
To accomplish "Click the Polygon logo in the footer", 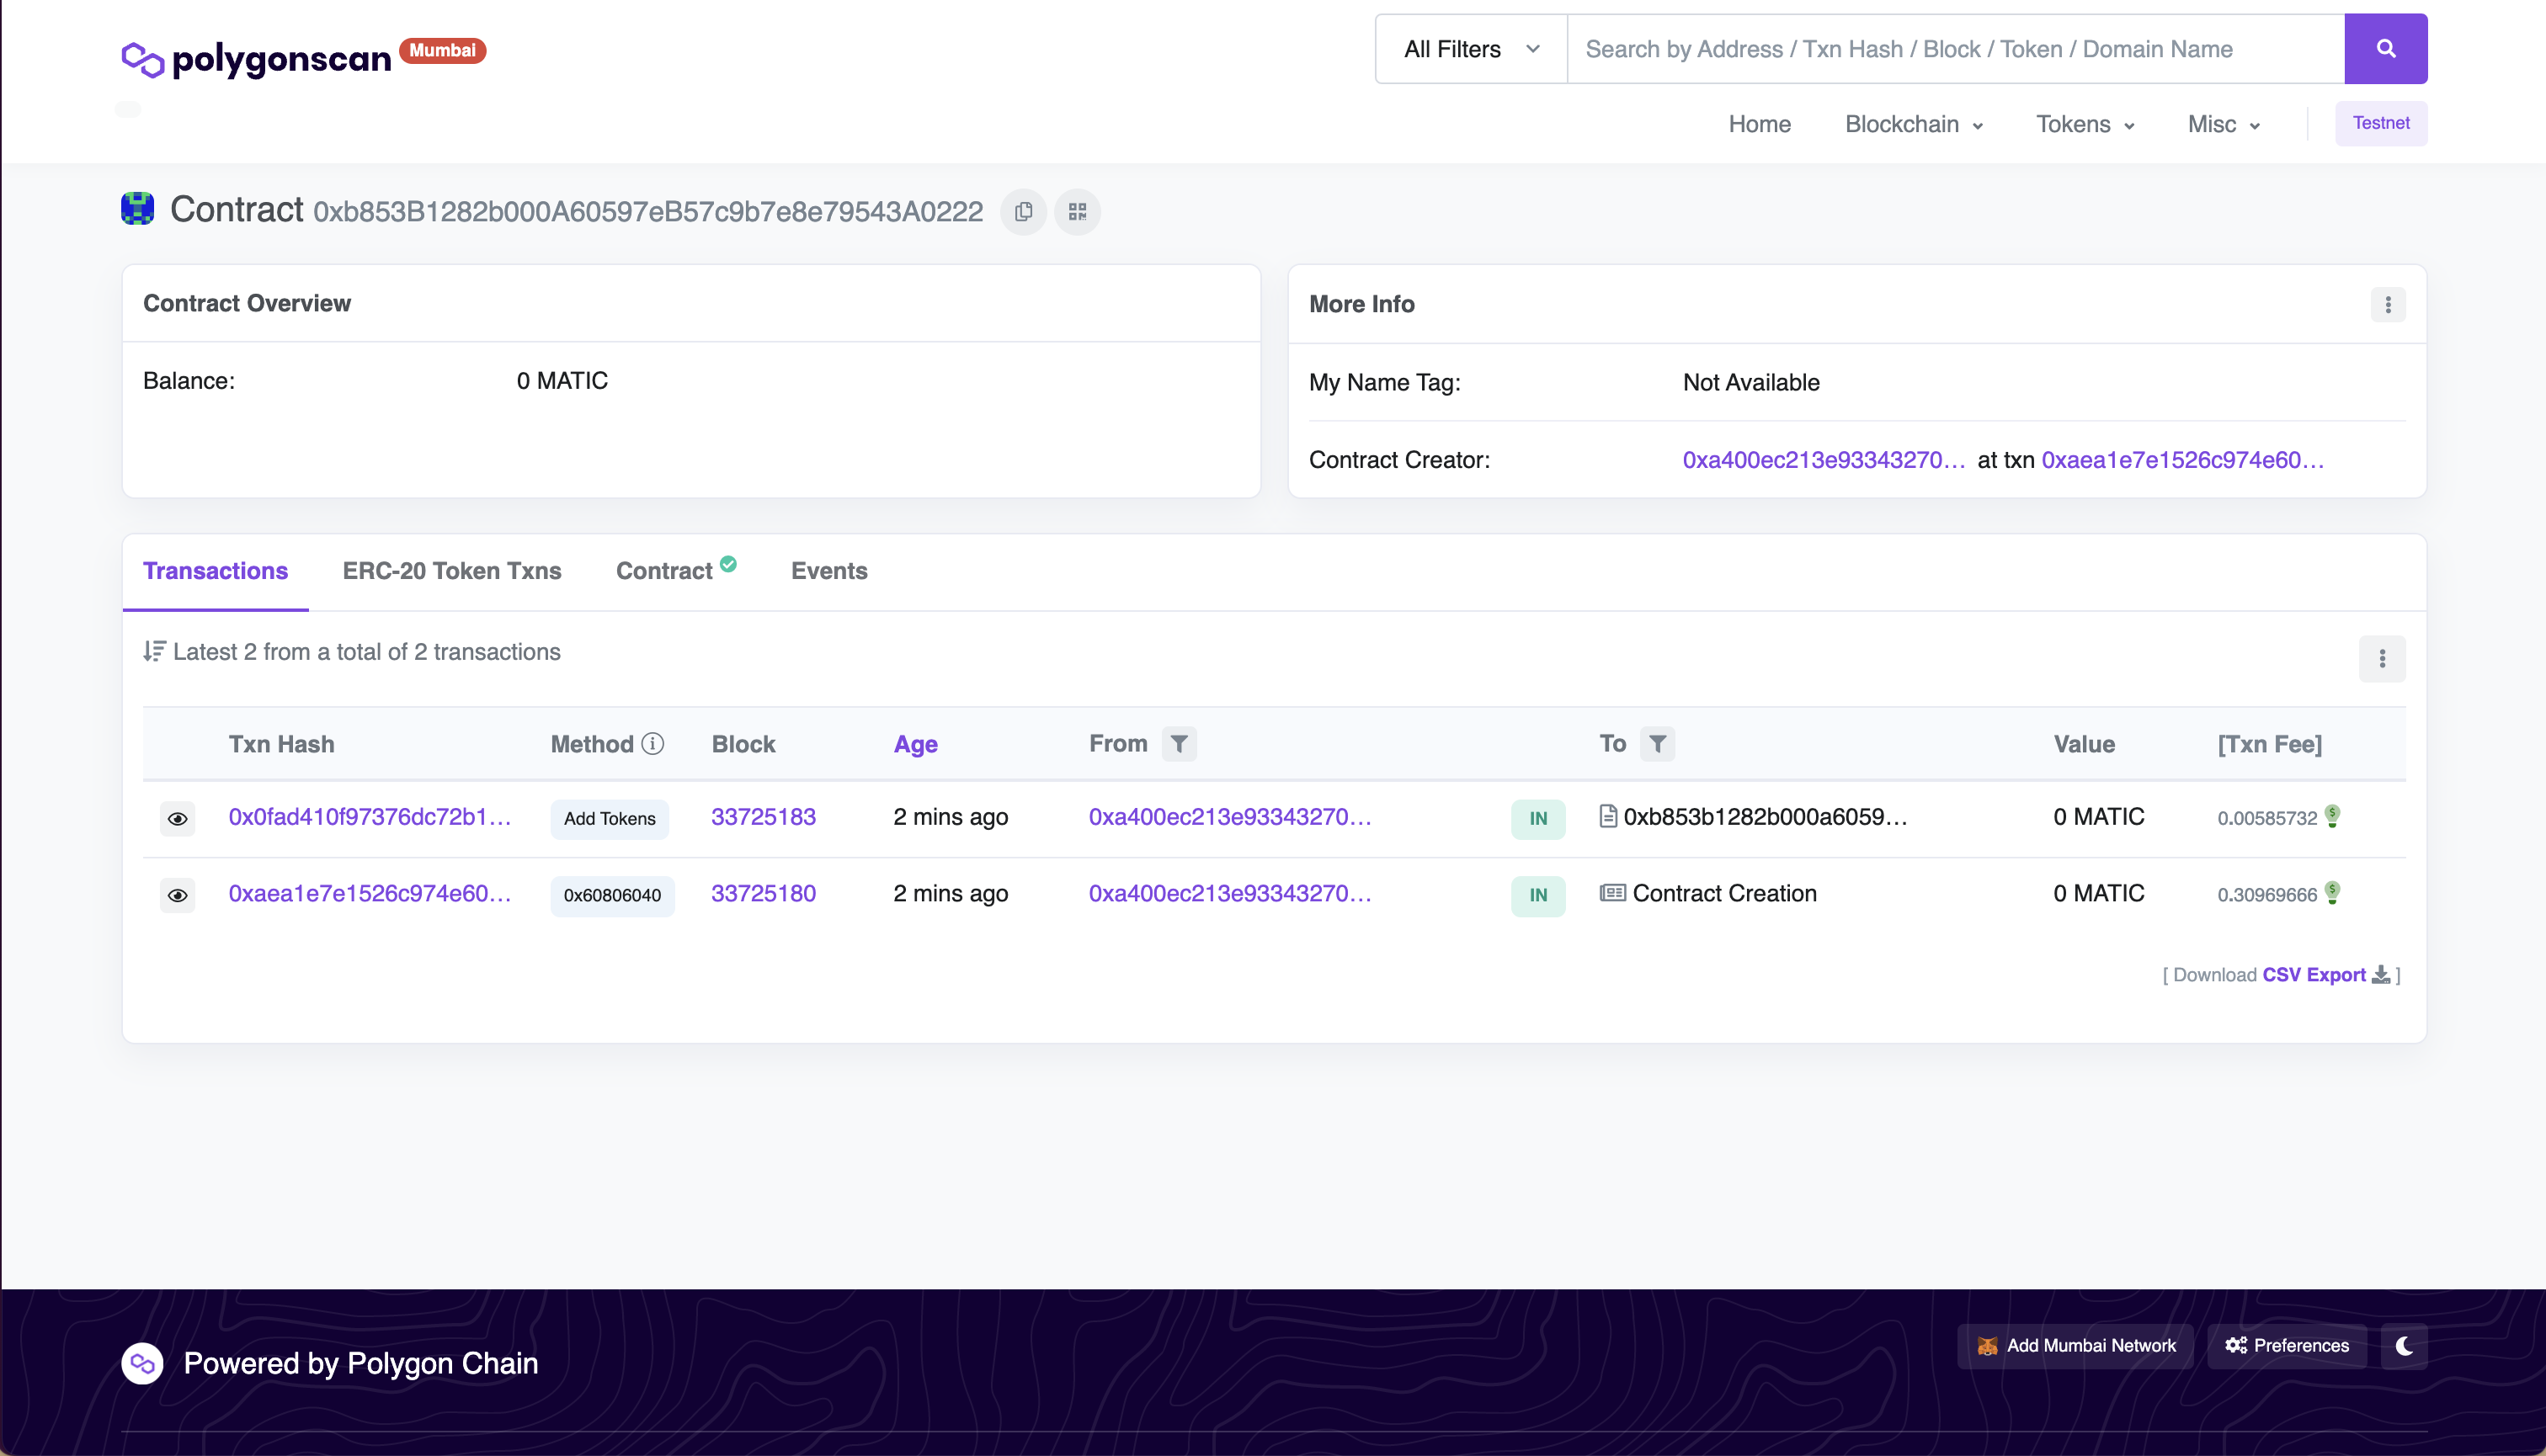I will pos(142,1364).
